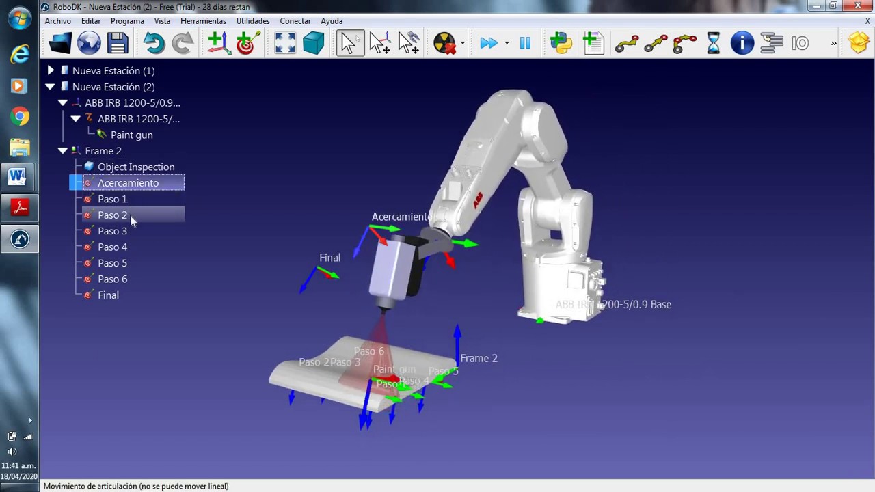Open Conectar menu

(295, 21)
